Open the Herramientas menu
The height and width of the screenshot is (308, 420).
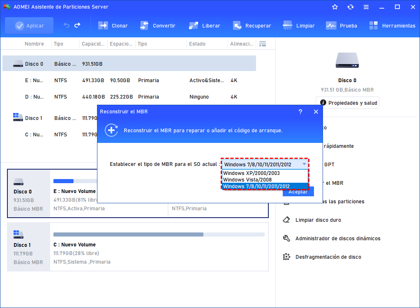(x=392, y=26)
